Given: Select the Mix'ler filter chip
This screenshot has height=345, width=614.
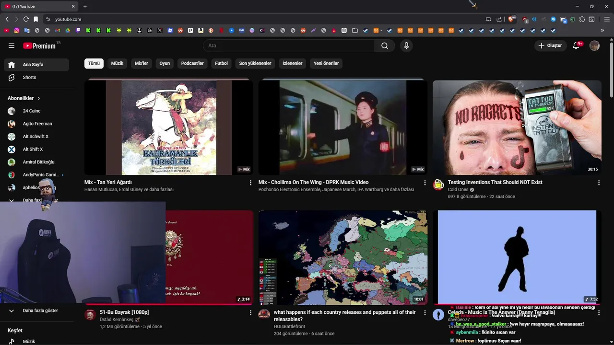Looking at the screenshot, I should coord(142,63).
